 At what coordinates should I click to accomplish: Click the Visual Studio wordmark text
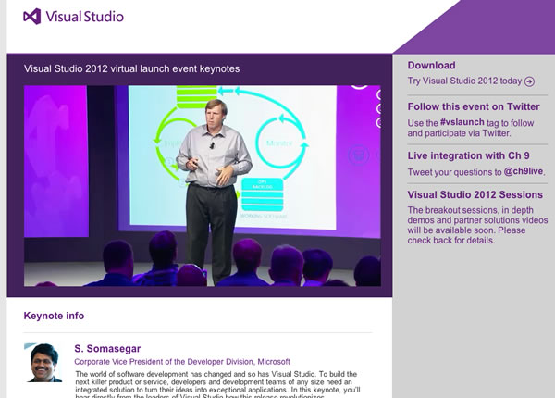point(84,17)
